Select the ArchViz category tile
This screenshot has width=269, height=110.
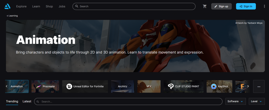coord(122,86)
